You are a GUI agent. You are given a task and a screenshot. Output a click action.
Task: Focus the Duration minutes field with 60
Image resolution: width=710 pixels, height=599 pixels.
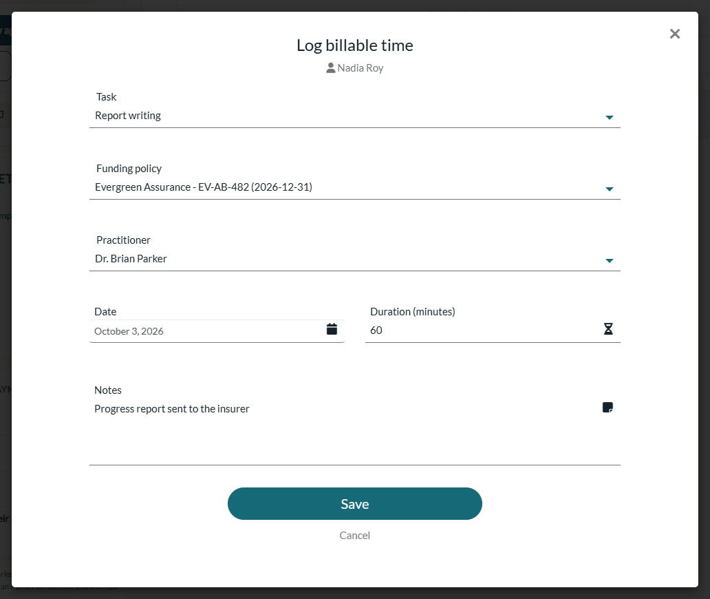(493, 330)
